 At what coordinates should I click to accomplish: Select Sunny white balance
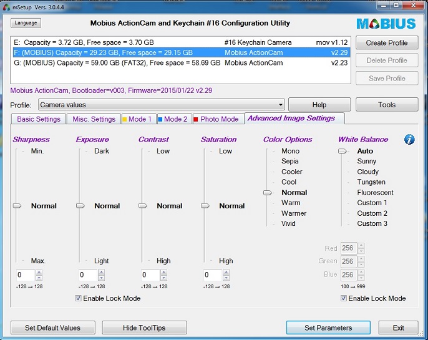(367, 162)
